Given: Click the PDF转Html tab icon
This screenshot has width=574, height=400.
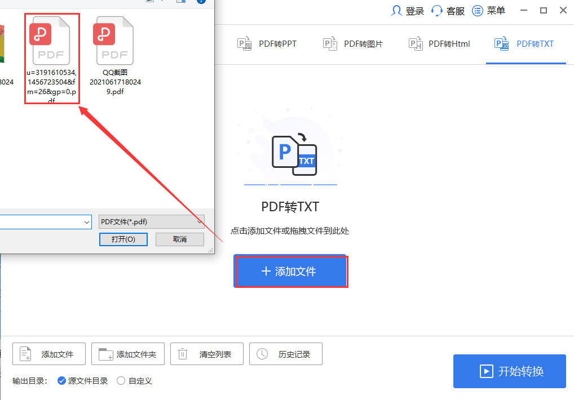Looking at the screenshot, I should 416,43.
